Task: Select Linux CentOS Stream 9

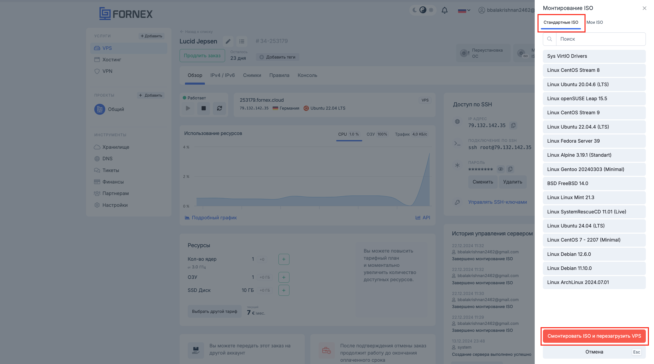Action: point(594,112)
